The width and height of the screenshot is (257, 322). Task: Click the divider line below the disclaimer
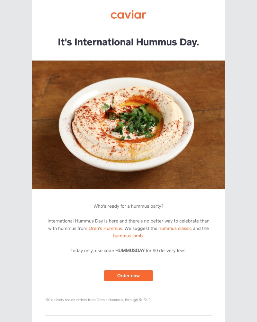point(128,315)
